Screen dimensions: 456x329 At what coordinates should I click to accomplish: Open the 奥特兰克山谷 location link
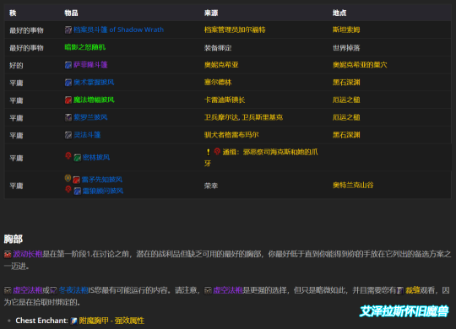353,185
